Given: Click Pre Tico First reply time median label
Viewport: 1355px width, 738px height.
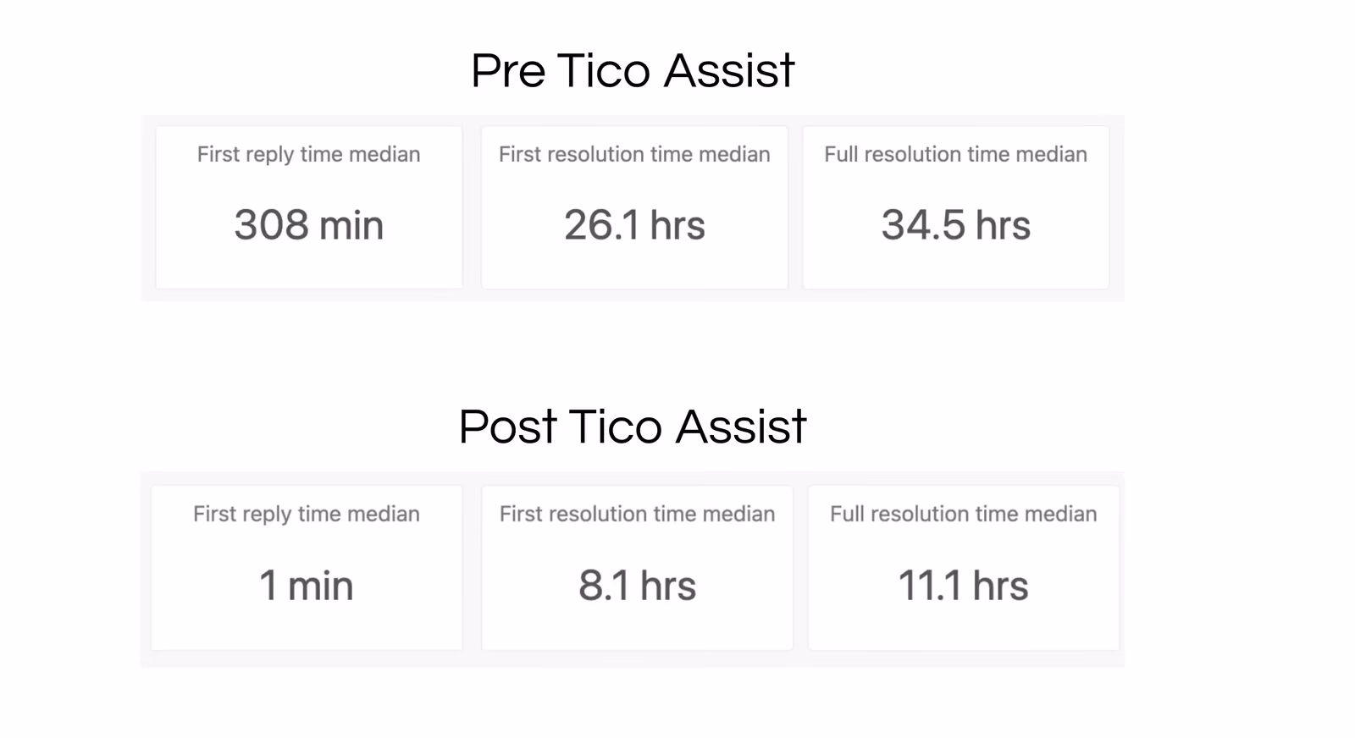Looking at the screenshot, I should 308,155.
